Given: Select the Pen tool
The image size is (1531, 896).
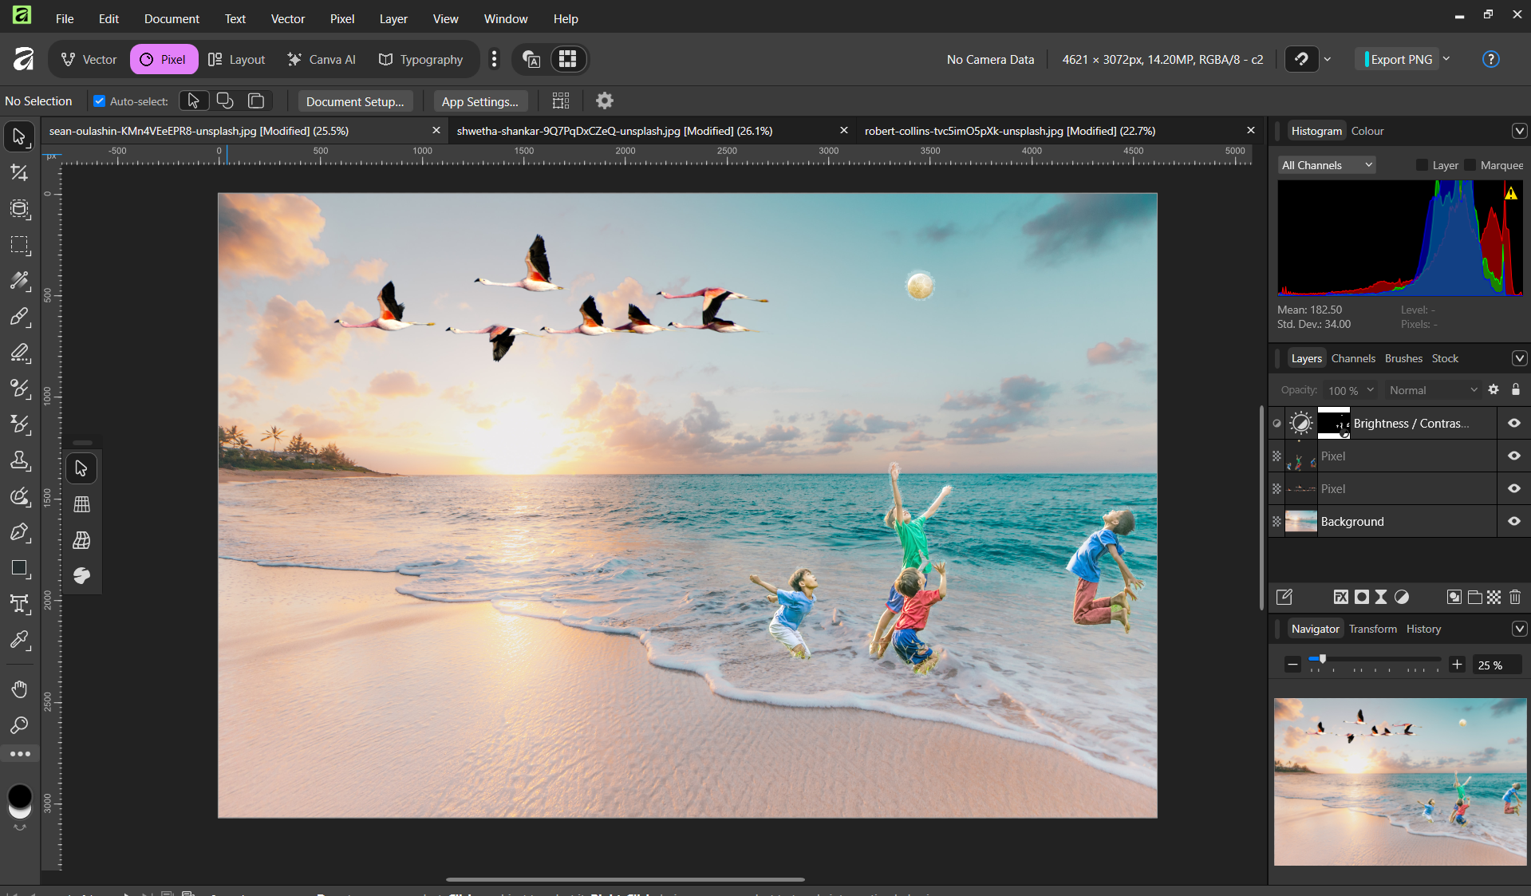Looking at the screenshot, I should [x=19, y=532].
